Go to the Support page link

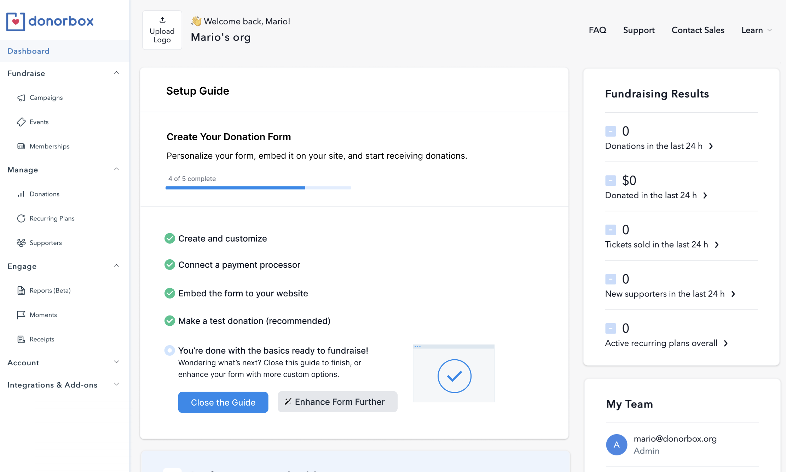[638, 30]
